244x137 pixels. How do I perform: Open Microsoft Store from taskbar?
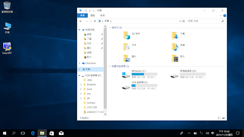[x=52, y=133]
